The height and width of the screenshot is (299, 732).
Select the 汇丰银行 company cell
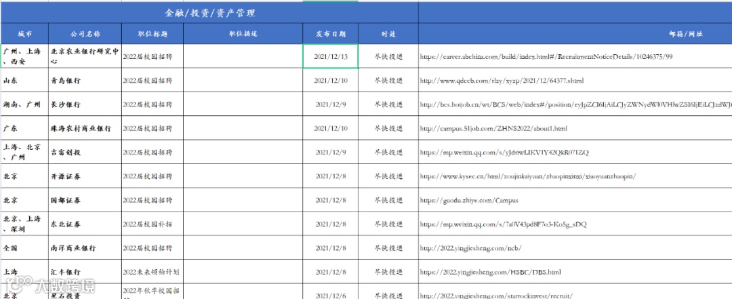pos(85,272)
